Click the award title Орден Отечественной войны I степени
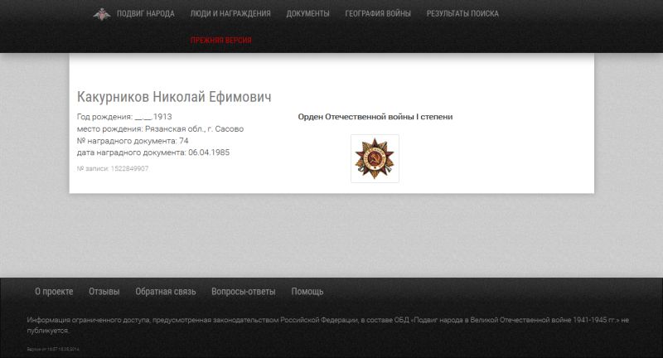The width and height of the screenshot is (663, 358). (375, 117)
